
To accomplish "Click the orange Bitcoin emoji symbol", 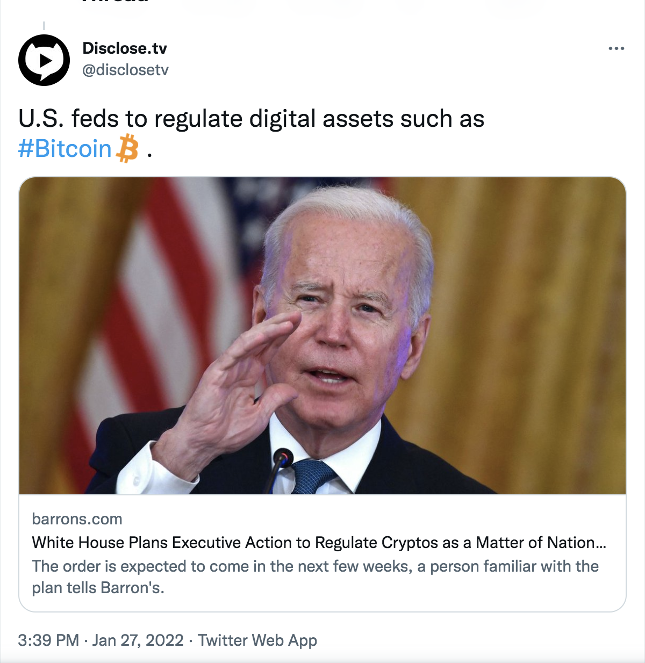I will click(x=127, y=149).
